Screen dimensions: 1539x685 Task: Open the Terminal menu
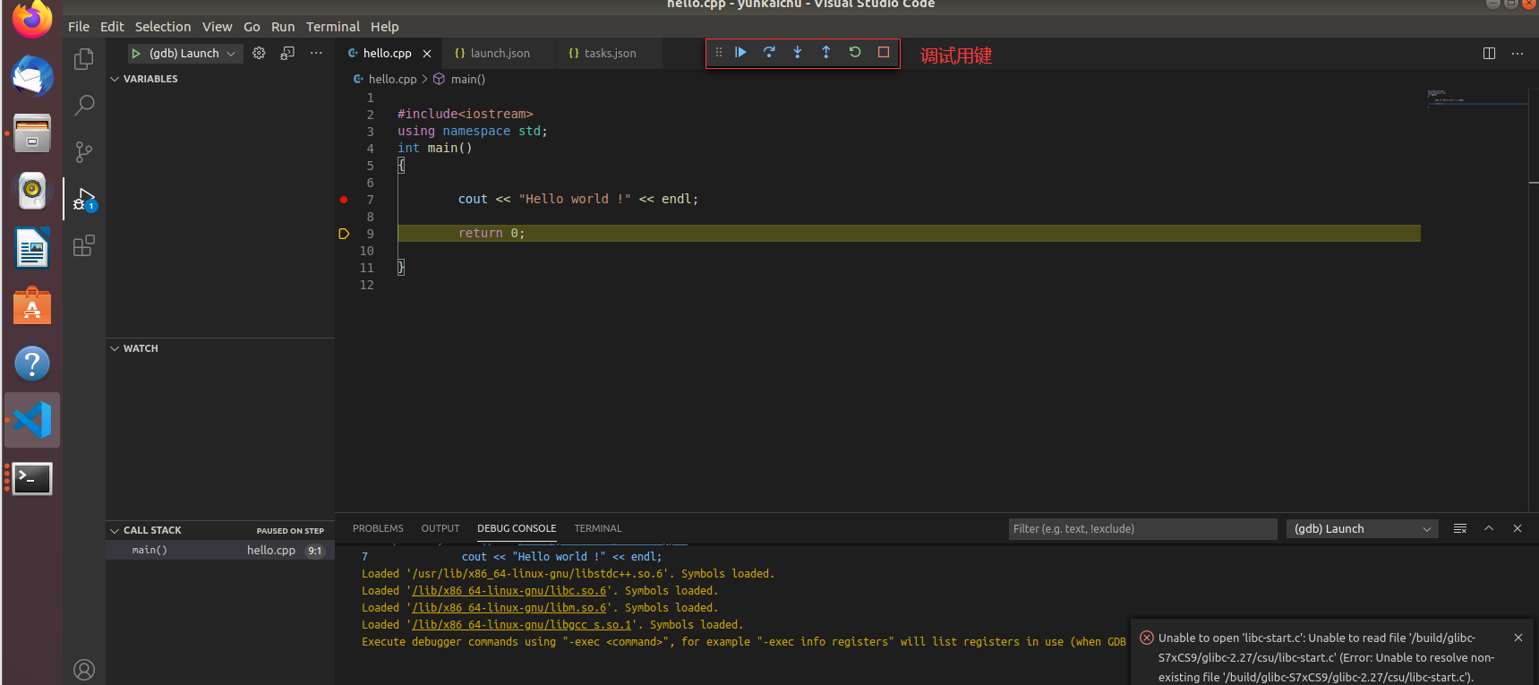click(333, 27)
